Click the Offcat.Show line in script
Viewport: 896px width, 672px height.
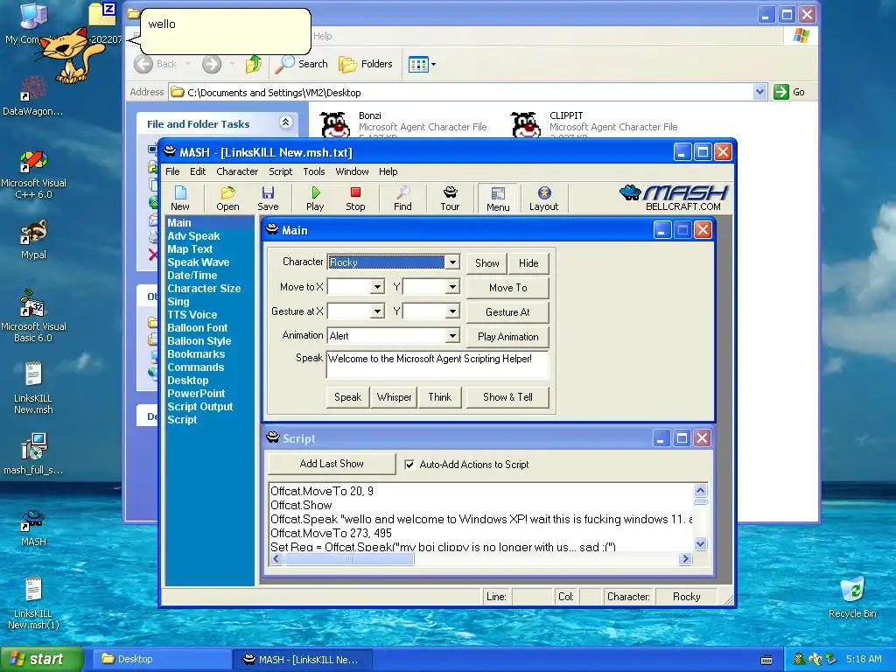[x=301, y=505]
